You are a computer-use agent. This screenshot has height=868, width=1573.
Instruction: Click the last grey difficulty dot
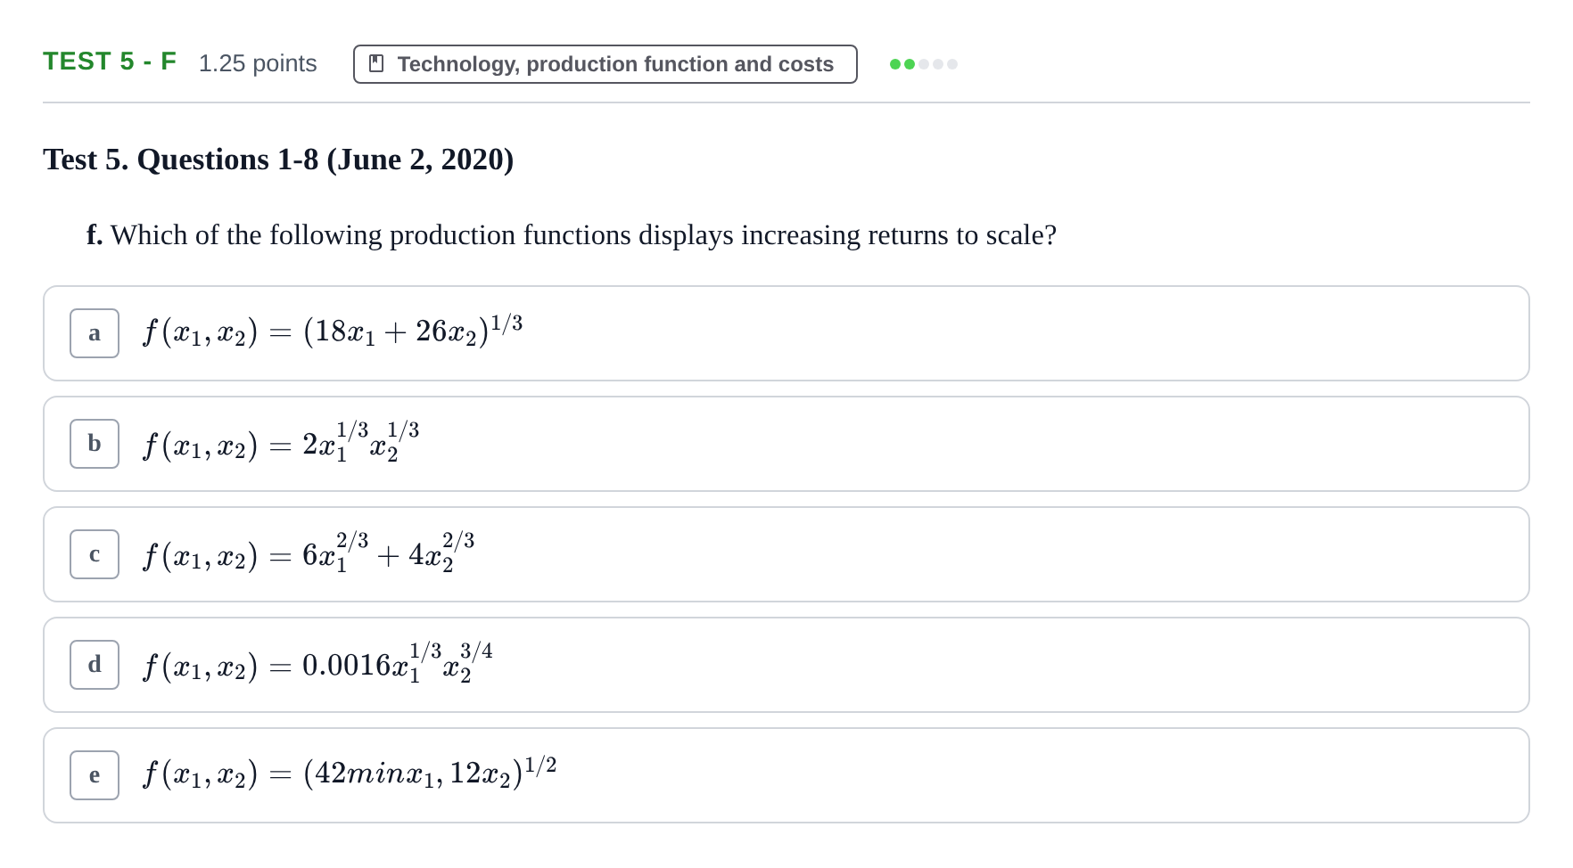952,64
